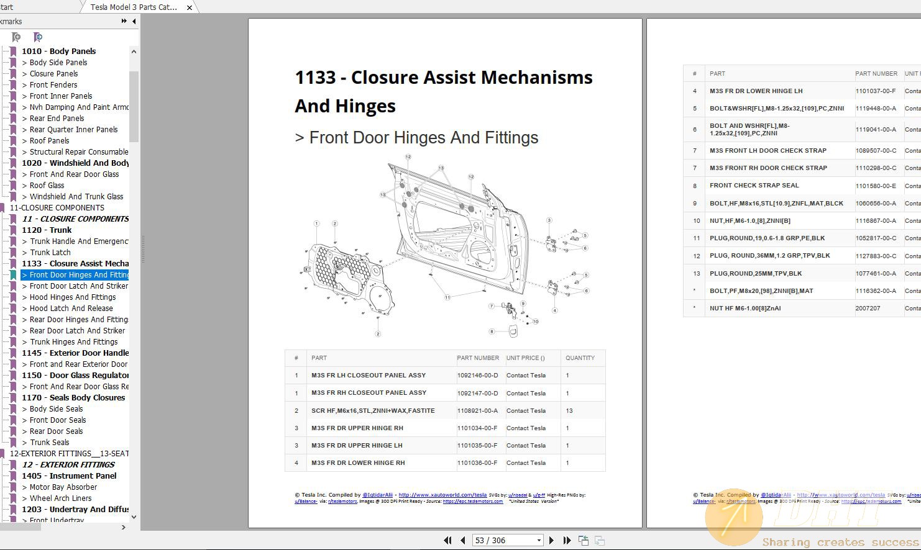
Task: Click the bookmark icon beside Roof Panels
Action: (x=14, y=141)
